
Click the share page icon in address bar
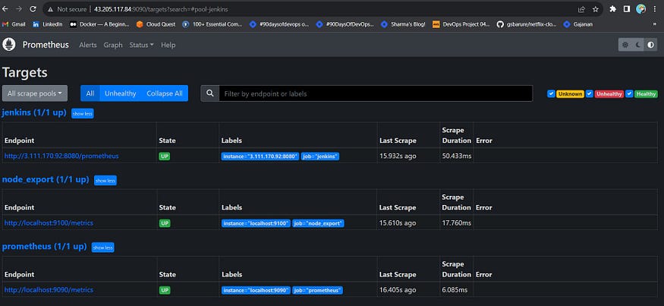(582, 9)
